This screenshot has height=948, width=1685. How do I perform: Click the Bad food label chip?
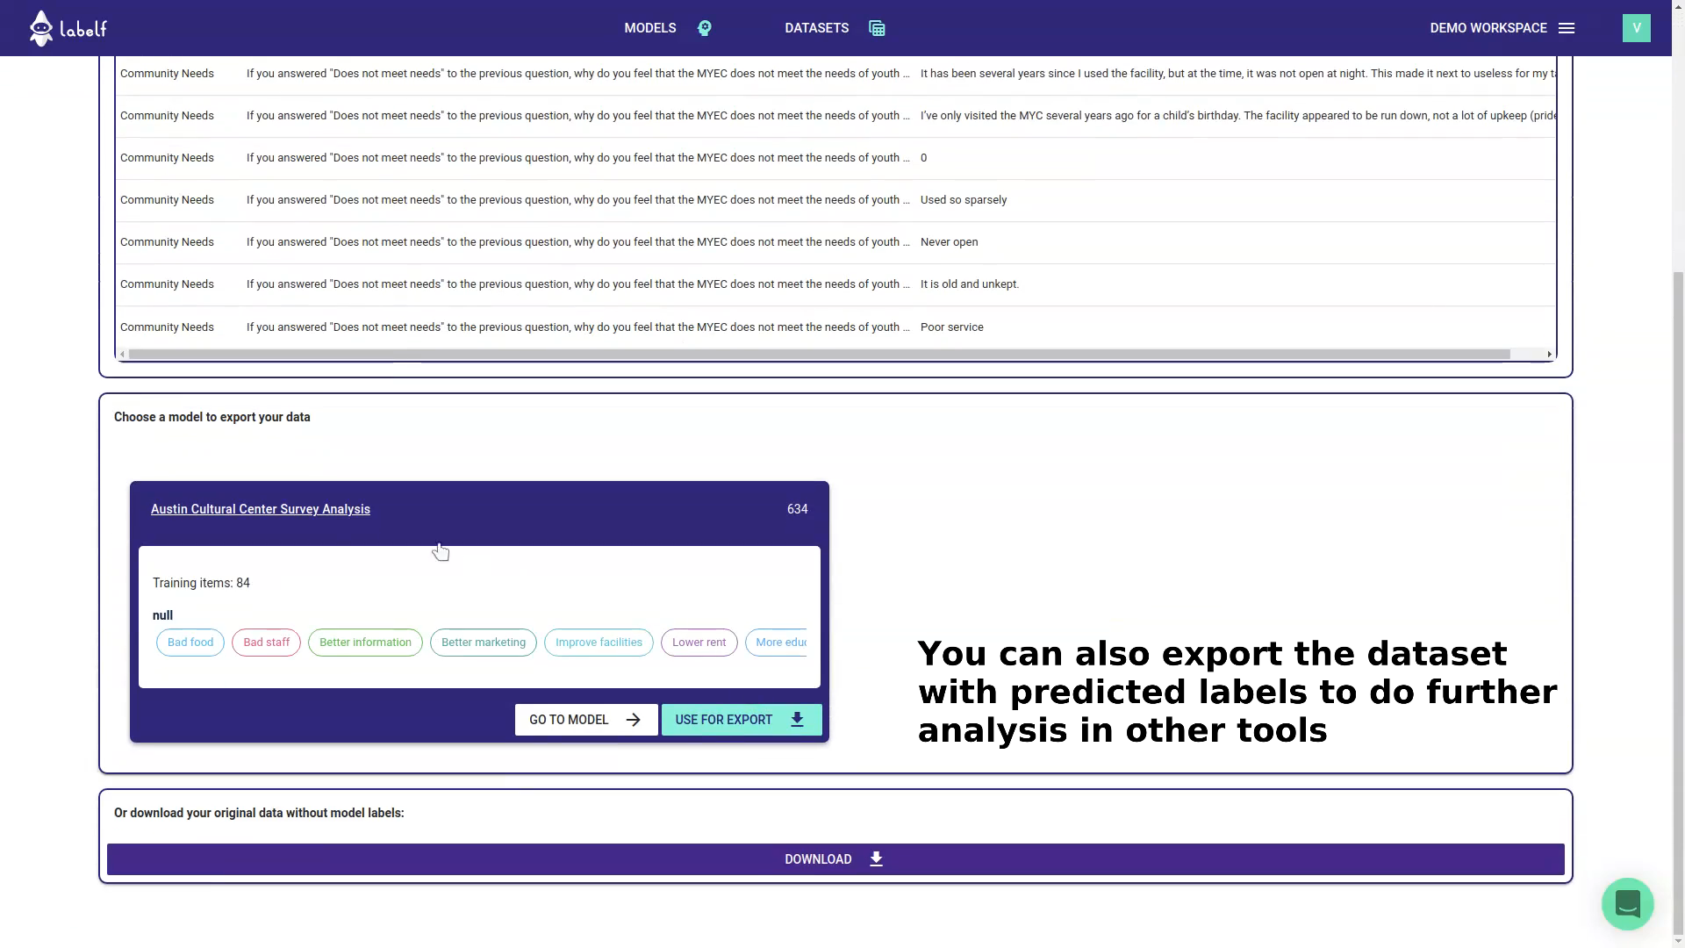pyautogui.click(x=190, y=643)
